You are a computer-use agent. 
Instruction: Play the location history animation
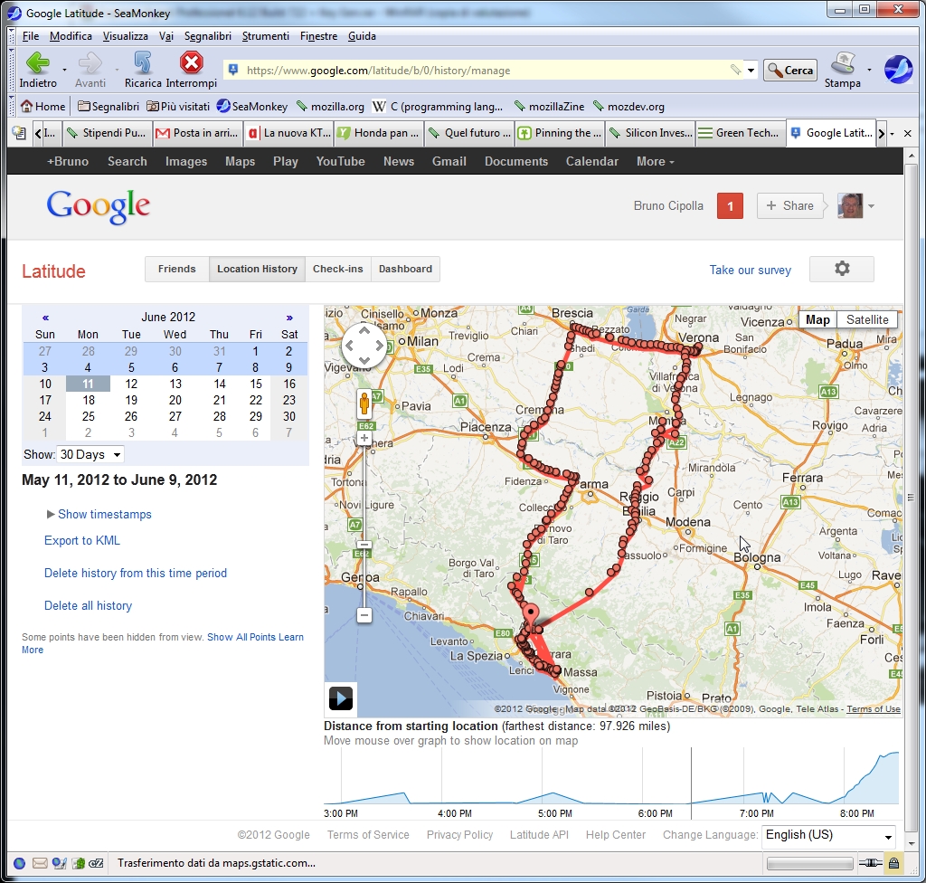click(x=341, y=698)
